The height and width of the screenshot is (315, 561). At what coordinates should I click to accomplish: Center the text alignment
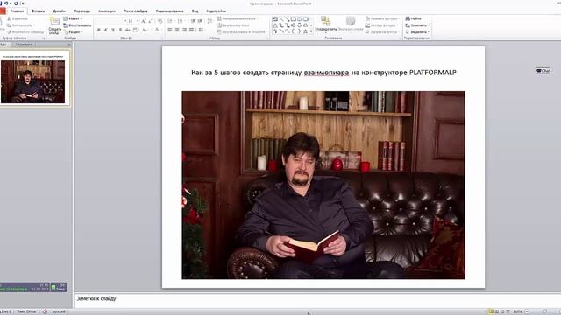click(177, 30)
